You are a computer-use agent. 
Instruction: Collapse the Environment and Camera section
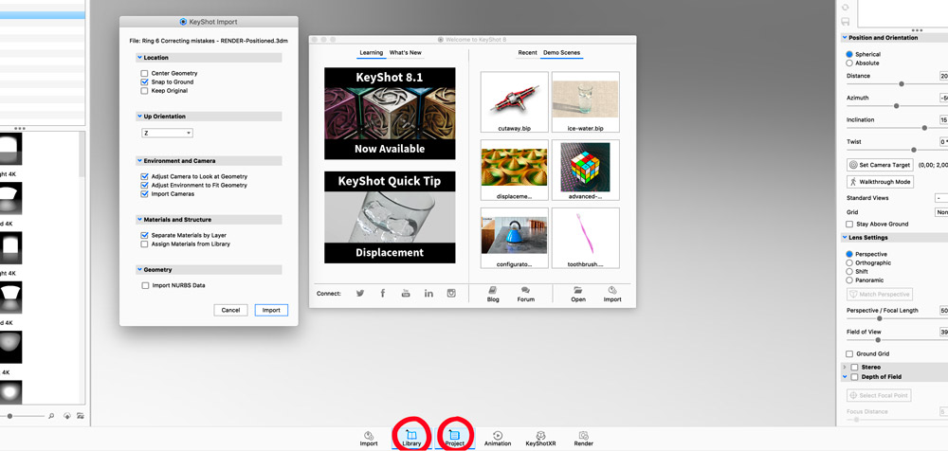tap(139, 161)
